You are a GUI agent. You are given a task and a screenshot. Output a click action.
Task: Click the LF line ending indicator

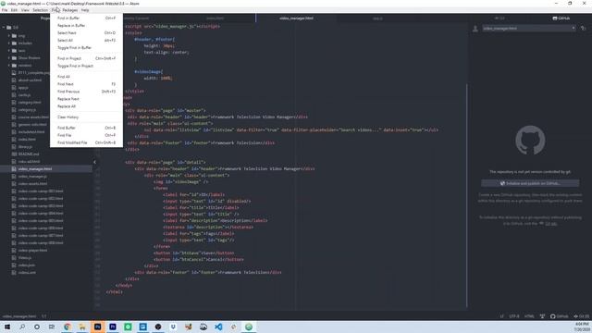click(501, 316)
